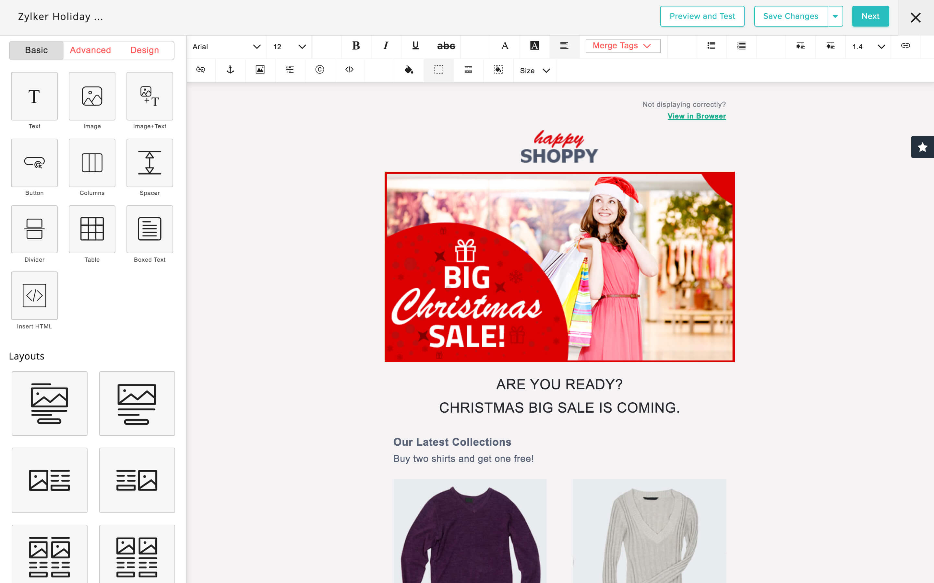Switch to the Advanced tab
Image resolution: width=934 pixels, height=583 pixels.
point(90,50)
